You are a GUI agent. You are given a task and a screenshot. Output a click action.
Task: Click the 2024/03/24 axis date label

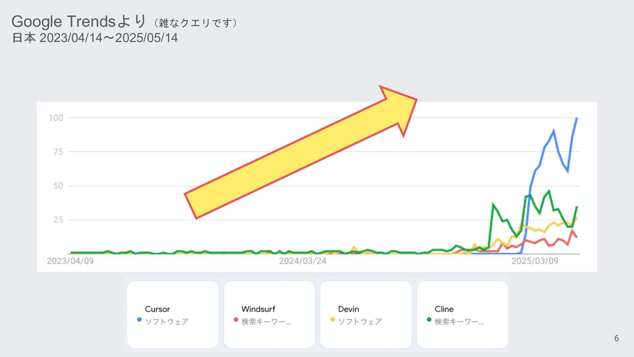point(302,261)
